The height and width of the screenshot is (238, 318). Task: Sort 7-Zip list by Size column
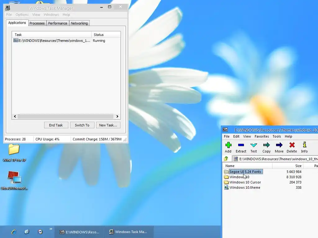288,166
